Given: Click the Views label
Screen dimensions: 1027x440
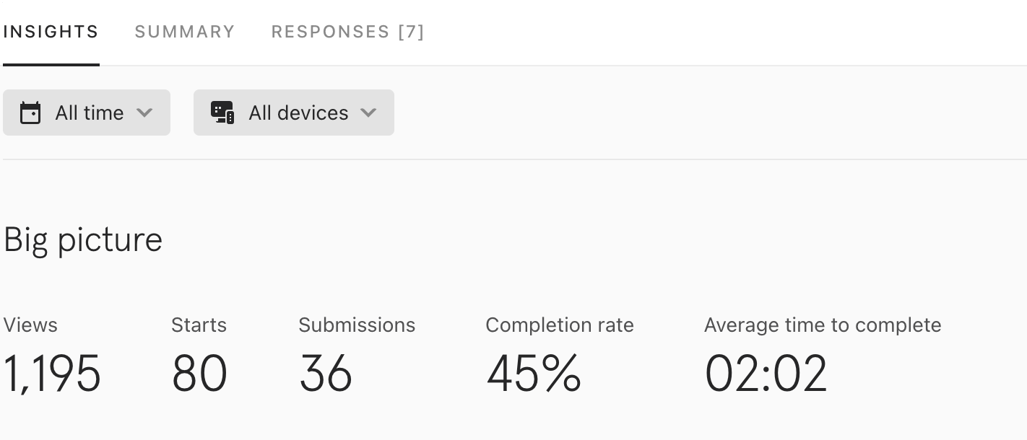Looking at the screenshot, I should (x=30, y=325).
